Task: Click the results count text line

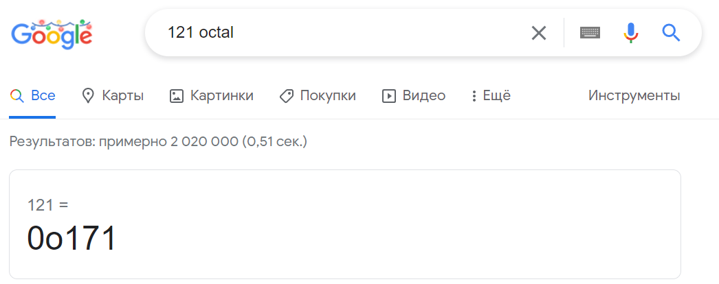Action: pyautogui.click(x=158, y=142)
